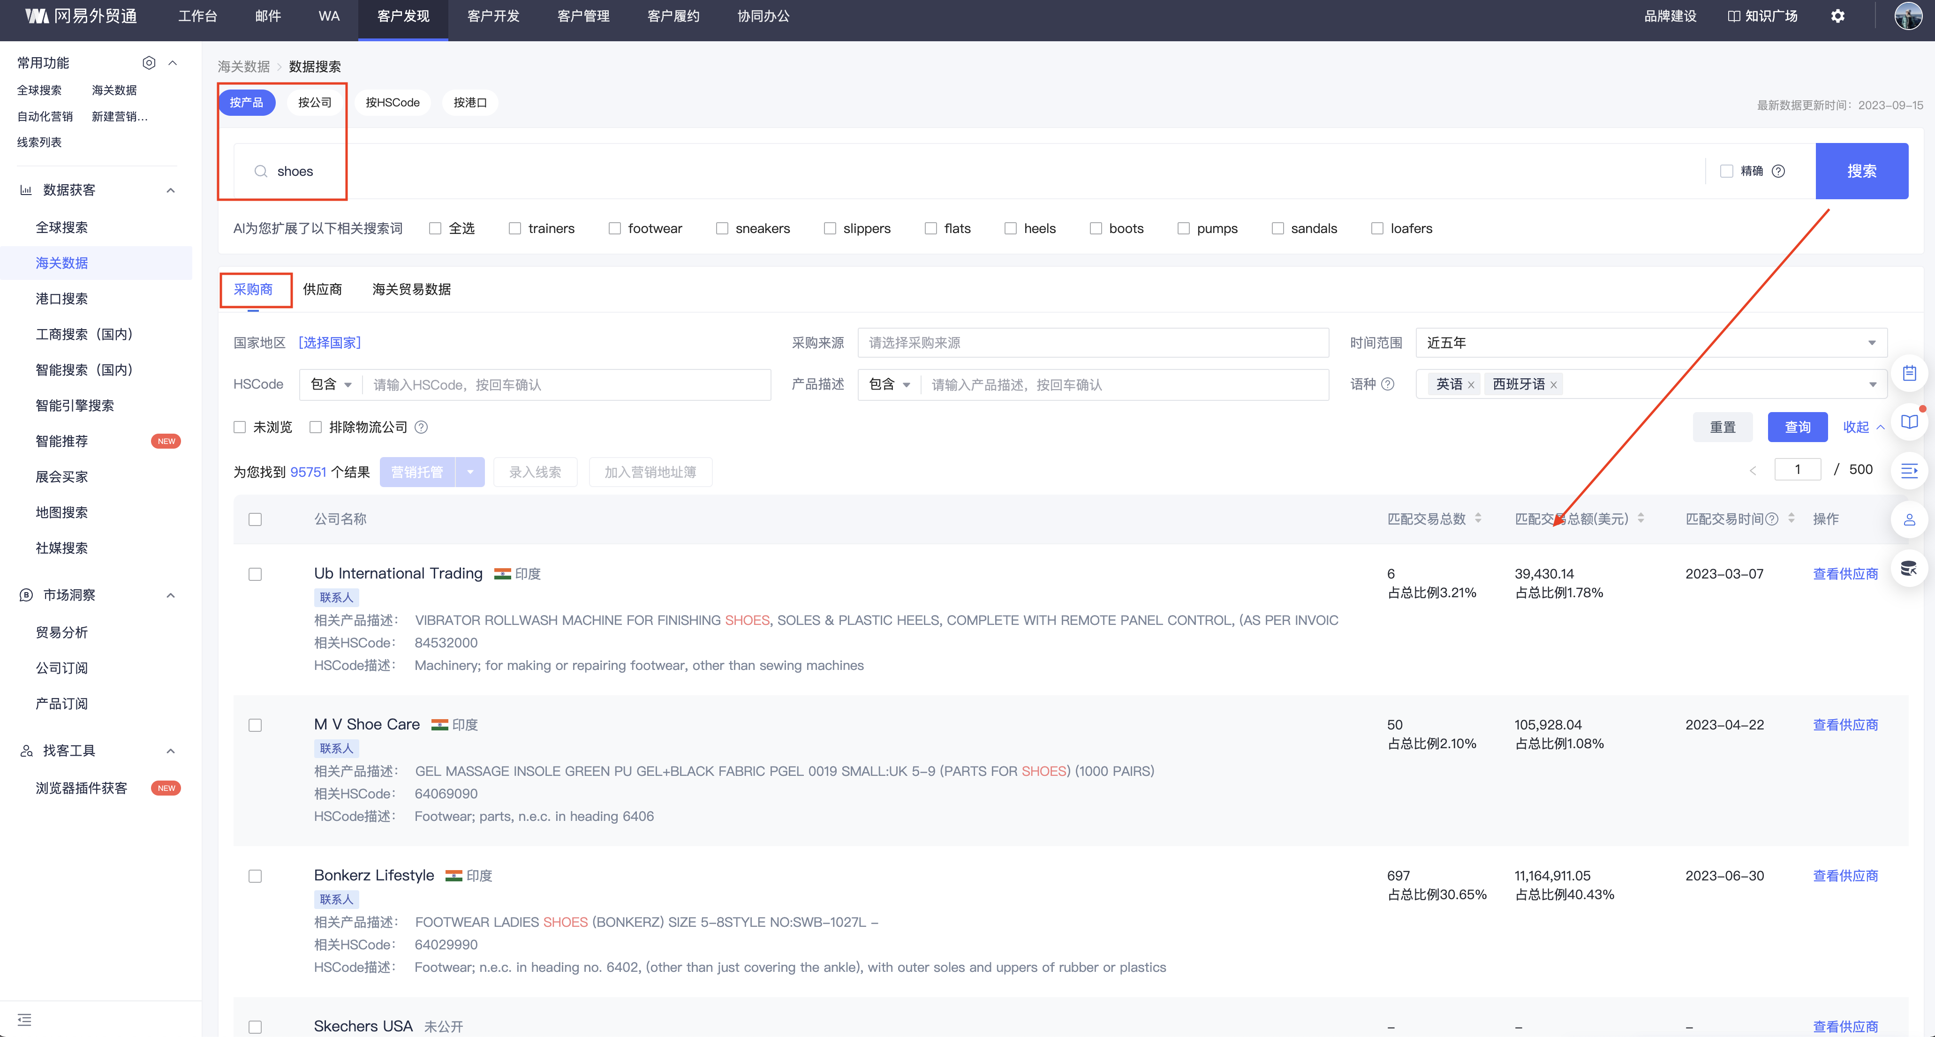This screenshot has height=1037, width=1935.
Task: Click the search magnifier icon in search box
Action: point(261,171)
